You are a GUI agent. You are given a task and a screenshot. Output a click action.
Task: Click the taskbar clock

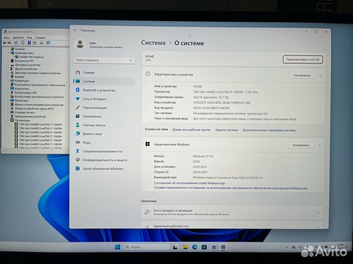[340, 246]
